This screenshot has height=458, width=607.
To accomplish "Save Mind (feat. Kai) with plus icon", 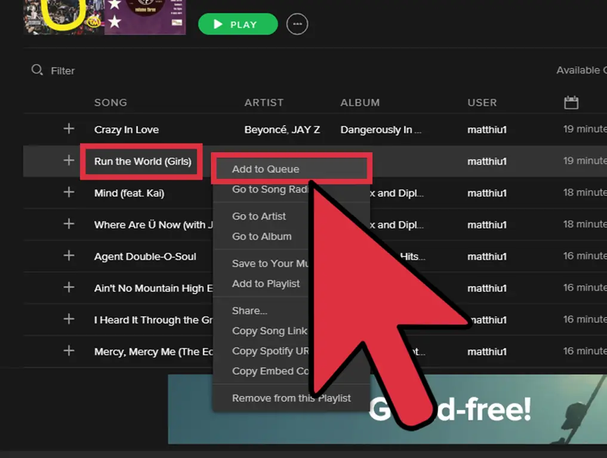I will point(69,192).
